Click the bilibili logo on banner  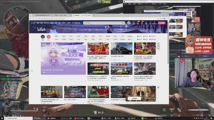click(41, 29)
